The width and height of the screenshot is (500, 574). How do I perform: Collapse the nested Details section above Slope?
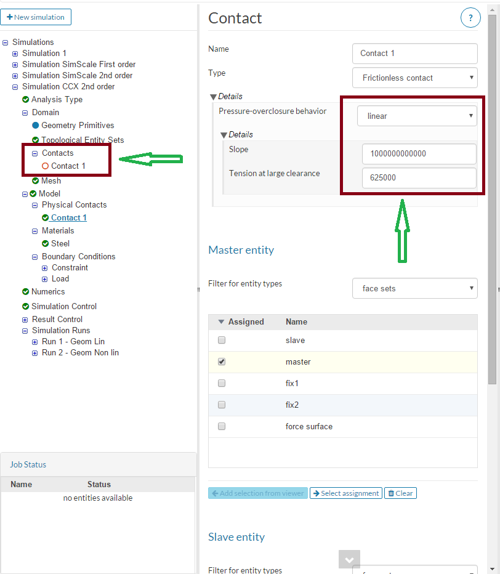[224, 135]
